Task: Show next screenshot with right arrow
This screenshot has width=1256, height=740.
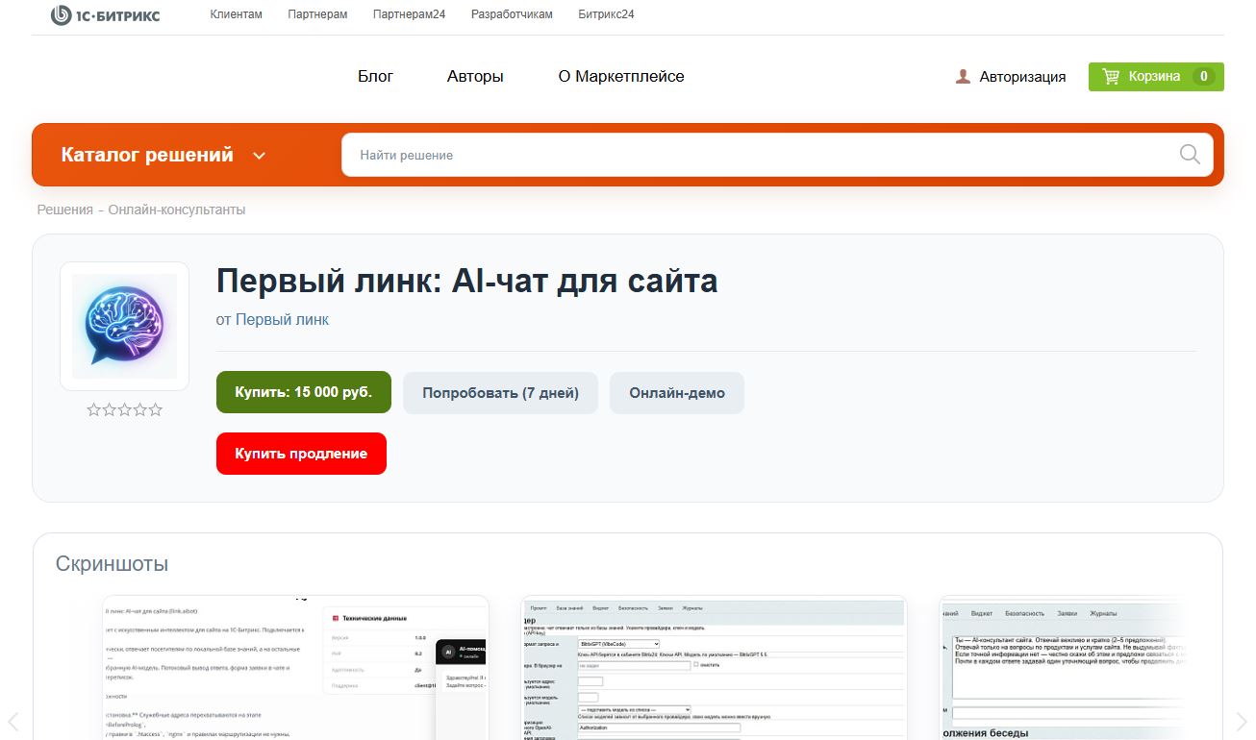Action: pyautogui.click(x=1242, y=722)
